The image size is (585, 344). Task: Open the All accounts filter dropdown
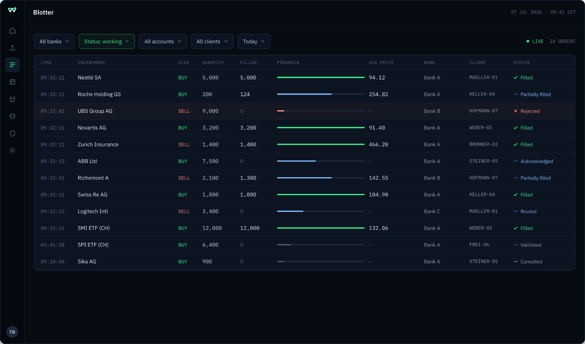point(163,41)
